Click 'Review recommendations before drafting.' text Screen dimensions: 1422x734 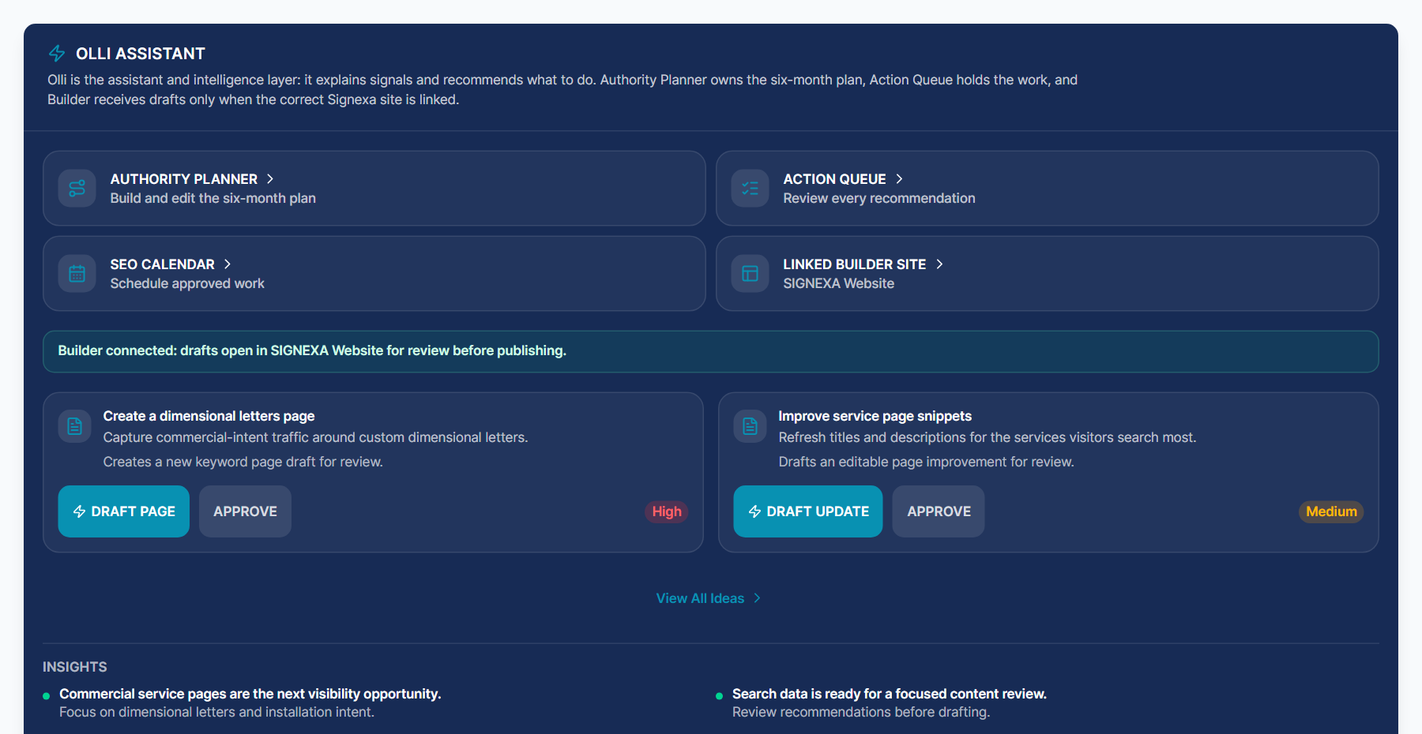point(861,712)
